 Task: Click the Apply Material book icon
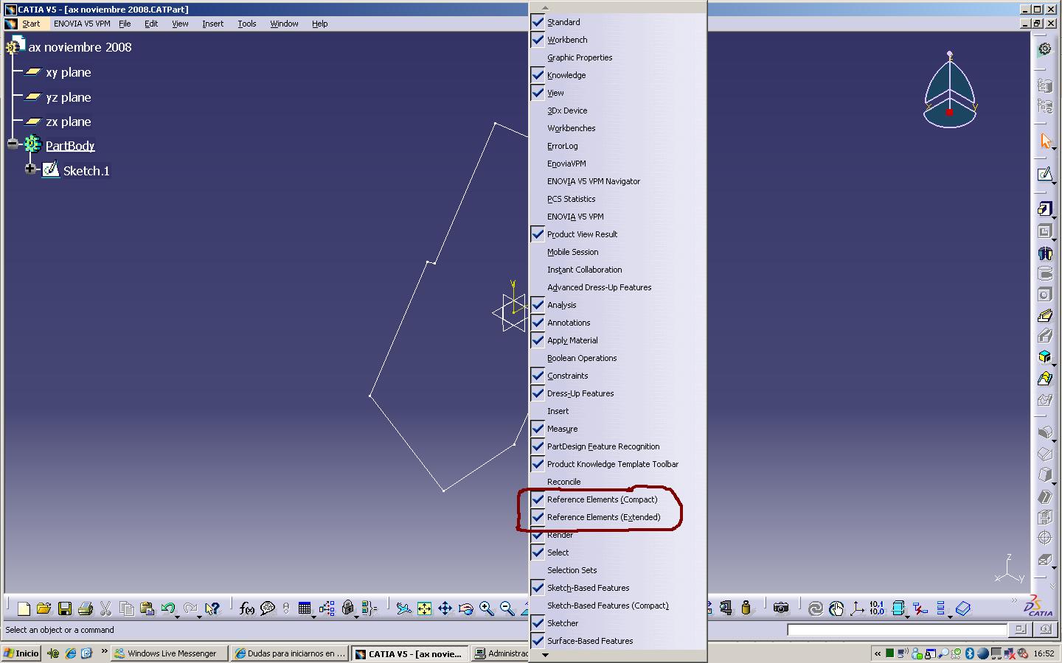pos(963,608)
